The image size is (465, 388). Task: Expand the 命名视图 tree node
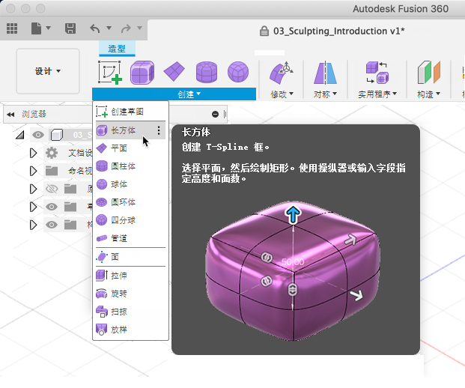33,171
